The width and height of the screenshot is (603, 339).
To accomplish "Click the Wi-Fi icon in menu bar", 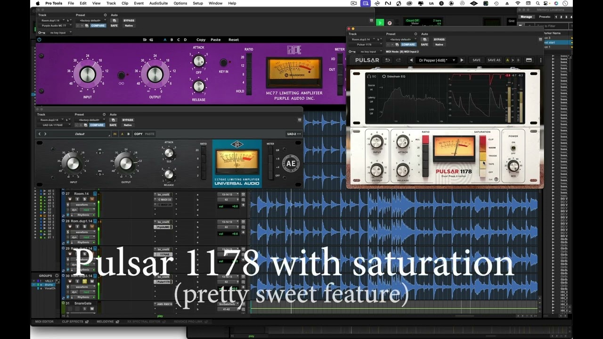I will click(x=518, y=3).
